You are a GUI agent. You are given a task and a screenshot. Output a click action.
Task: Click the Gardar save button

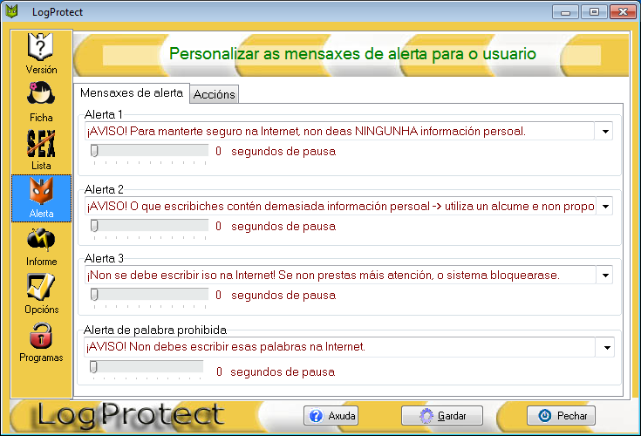[442, 416]
